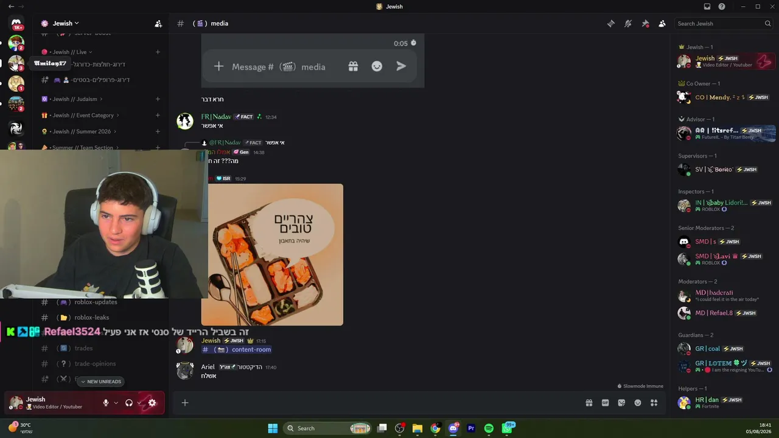Viewport: 779px width, 438px height.
Task: Open User Settings gear
Action: click(152, 403)
